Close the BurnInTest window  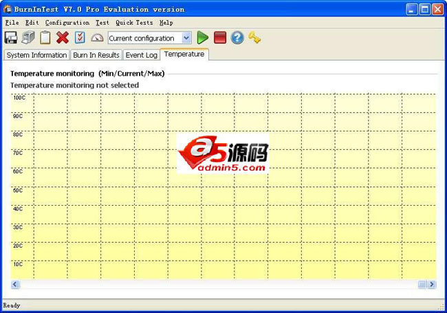[x=437, y=10]
